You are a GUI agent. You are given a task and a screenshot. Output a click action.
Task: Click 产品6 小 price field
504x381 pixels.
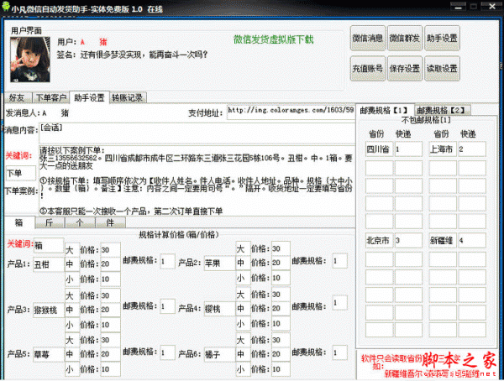point(281,369)
